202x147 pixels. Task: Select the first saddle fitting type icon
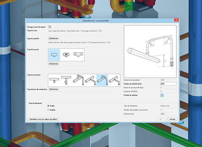pos(54,55)
